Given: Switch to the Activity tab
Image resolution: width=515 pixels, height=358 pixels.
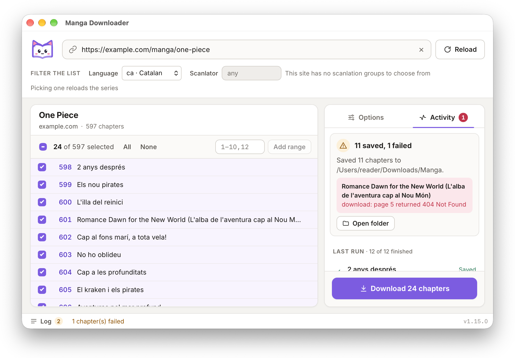Looking at the screenshot, I should (x=443, y=117).
